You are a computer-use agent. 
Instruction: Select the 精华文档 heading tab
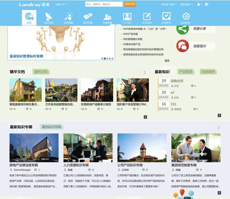[17, 72]
